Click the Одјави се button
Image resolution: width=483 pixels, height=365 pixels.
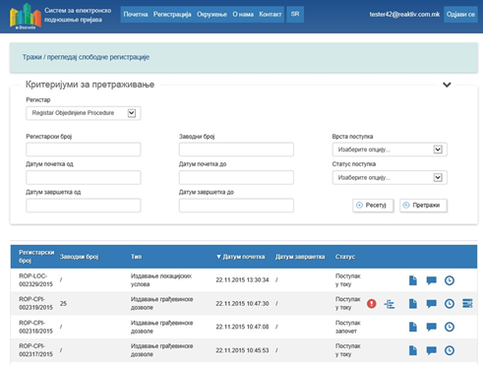tap(460, 15)
